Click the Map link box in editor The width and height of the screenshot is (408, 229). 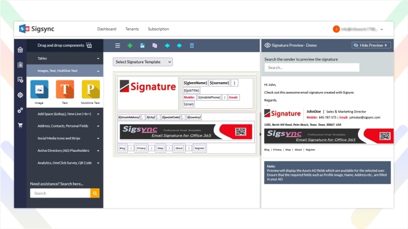(x=160, y=148)
